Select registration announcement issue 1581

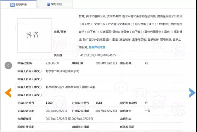click(99, 103)
